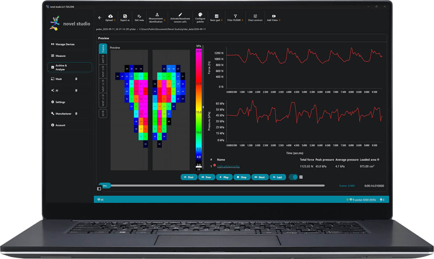Click Add Video camera icon
This screenshot has height=259, width=434.
click(x=274, y=16)
